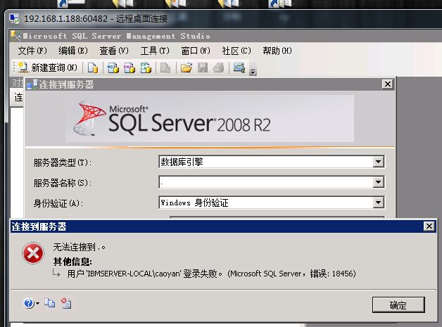442x327 pixels.
Task: Expand the authentication (身份验证) dropdown
Action: (x=378, y=203)
